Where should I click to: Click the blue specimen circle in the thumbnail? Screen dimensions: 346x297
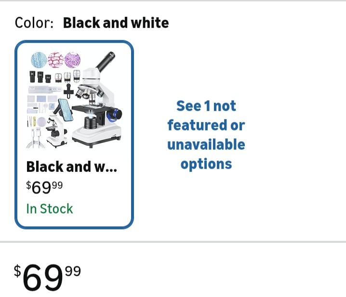[40, 60]
